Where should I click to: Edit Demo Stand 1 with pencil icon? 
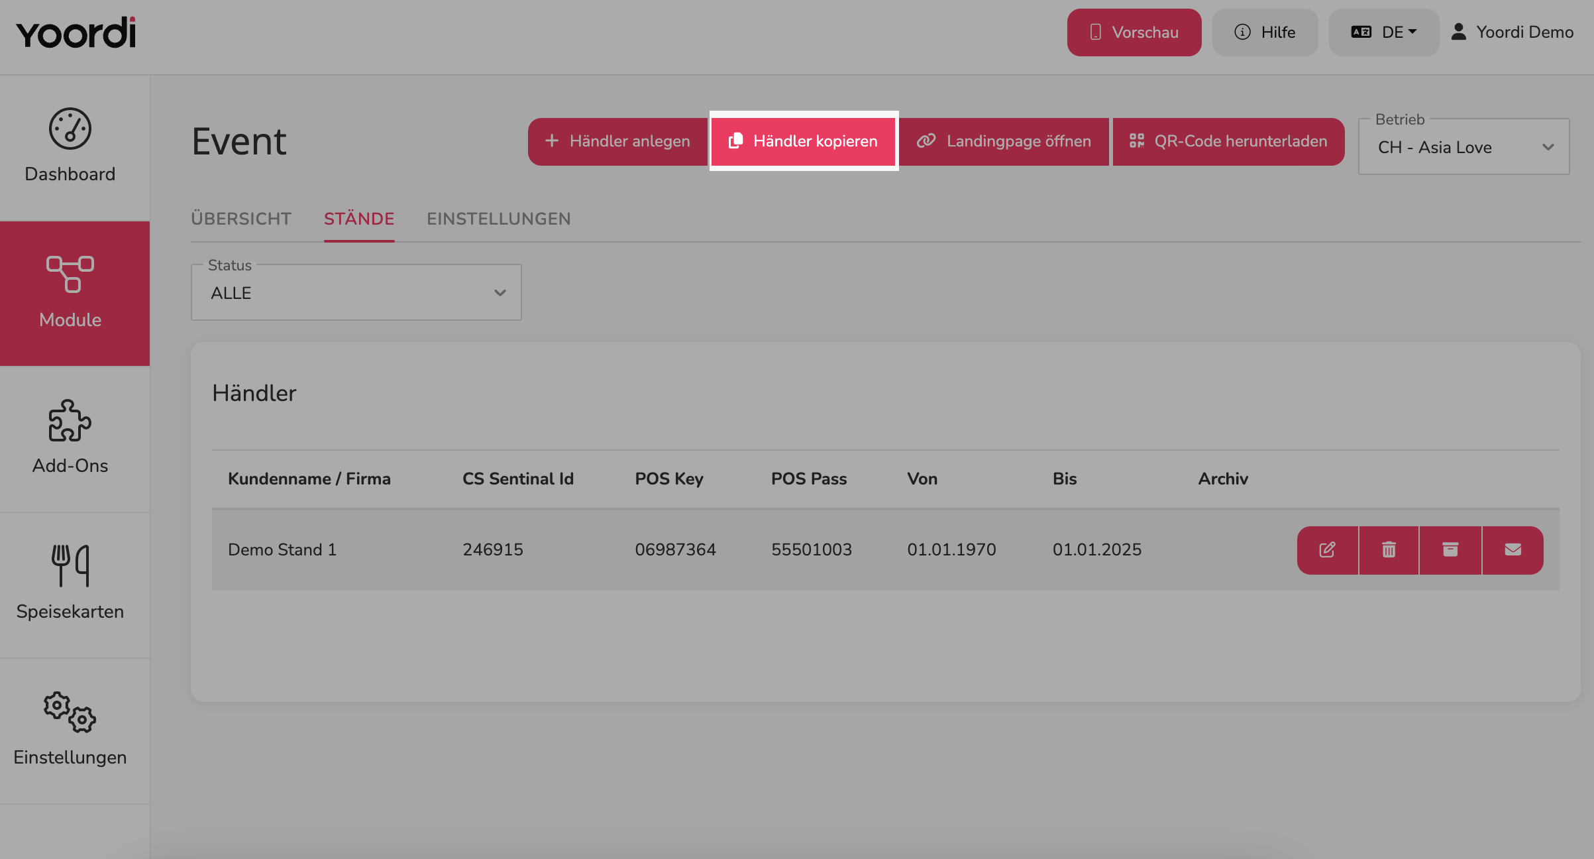1328,550
